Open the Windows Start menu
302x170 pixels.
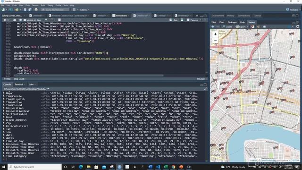4,167
